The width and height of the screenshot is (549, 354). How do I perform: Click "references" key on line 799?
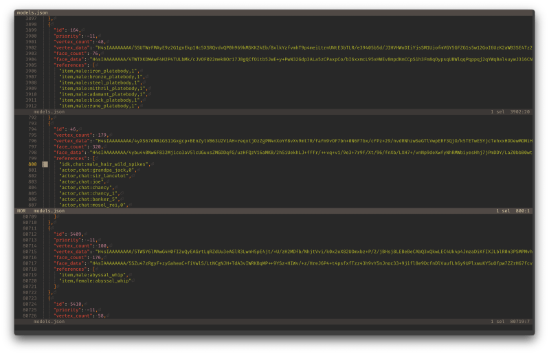click(x=70, y=158)
